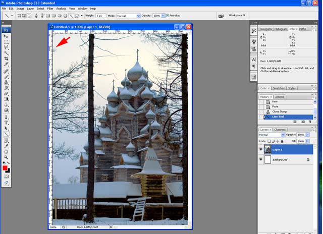Image resolution: width=323 pixels, height=234 pixels.
Task: Select the Crop tool
Action: (x=7, y=58)
